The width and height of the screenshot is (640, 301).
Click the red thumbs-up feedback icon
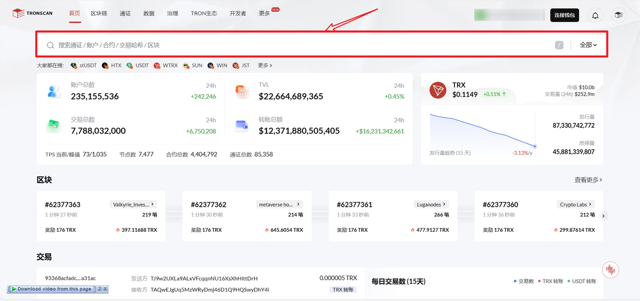[x=611, y=270]
